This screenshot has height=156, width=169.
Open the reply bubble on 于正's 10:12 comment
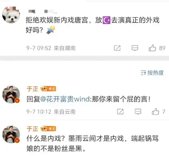coord(138,112)
